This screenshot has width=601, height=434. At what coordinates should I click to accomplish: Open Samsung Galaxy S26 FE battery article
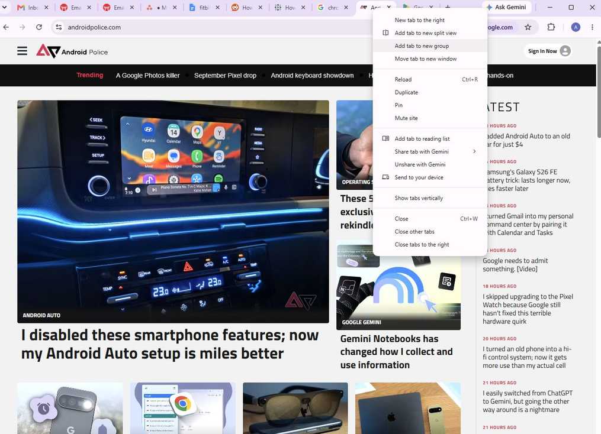click(529, 180)
